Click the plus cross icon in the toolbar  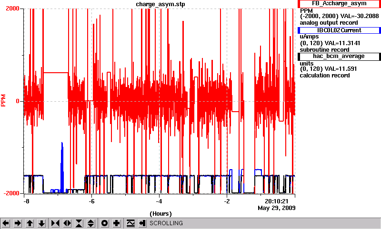[x=117, y=223]
